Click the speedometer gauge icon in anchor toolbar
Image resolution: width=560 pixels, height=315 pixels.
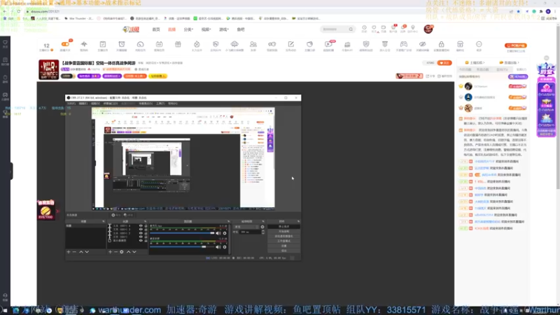pos(141,44)
